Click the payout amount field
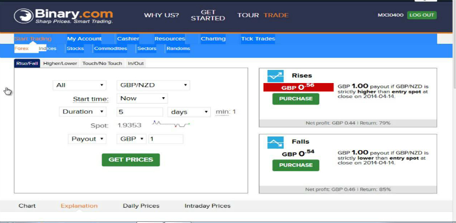The width and height of the screenshot is (456, 223). [166, 139]
